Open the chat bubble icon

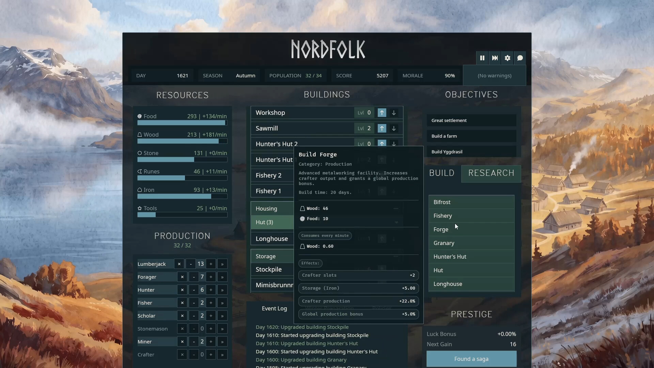520,58
